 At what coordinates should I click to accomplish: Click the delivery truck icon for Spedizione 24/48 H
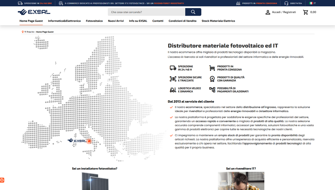click(x=173, y=68)
